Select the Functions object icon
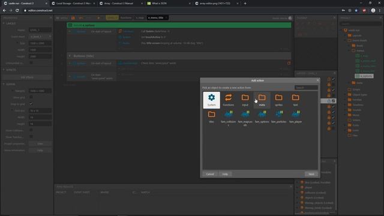384x216 pixels. point(228,100)
